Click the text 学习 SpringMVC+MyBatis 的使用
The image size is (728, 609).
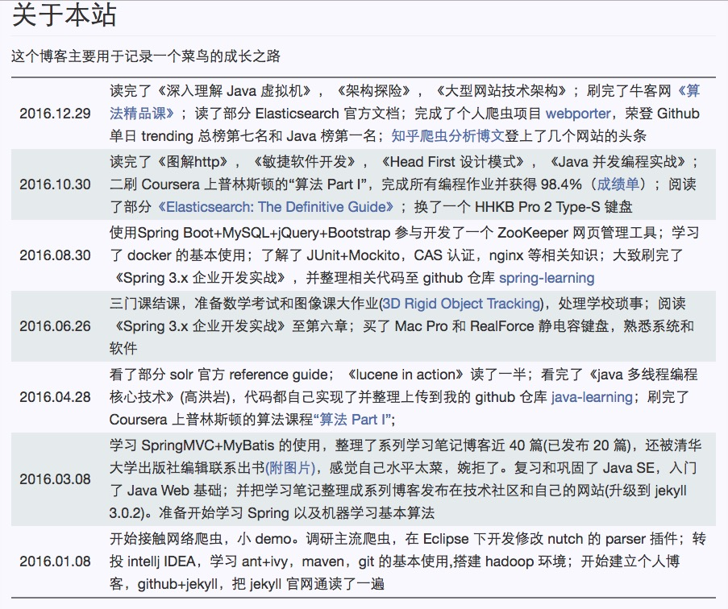click(215, 445)
